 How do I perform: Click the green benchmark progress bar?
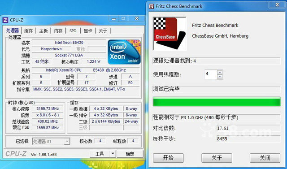pyautogui.click(x=217, y=102)
